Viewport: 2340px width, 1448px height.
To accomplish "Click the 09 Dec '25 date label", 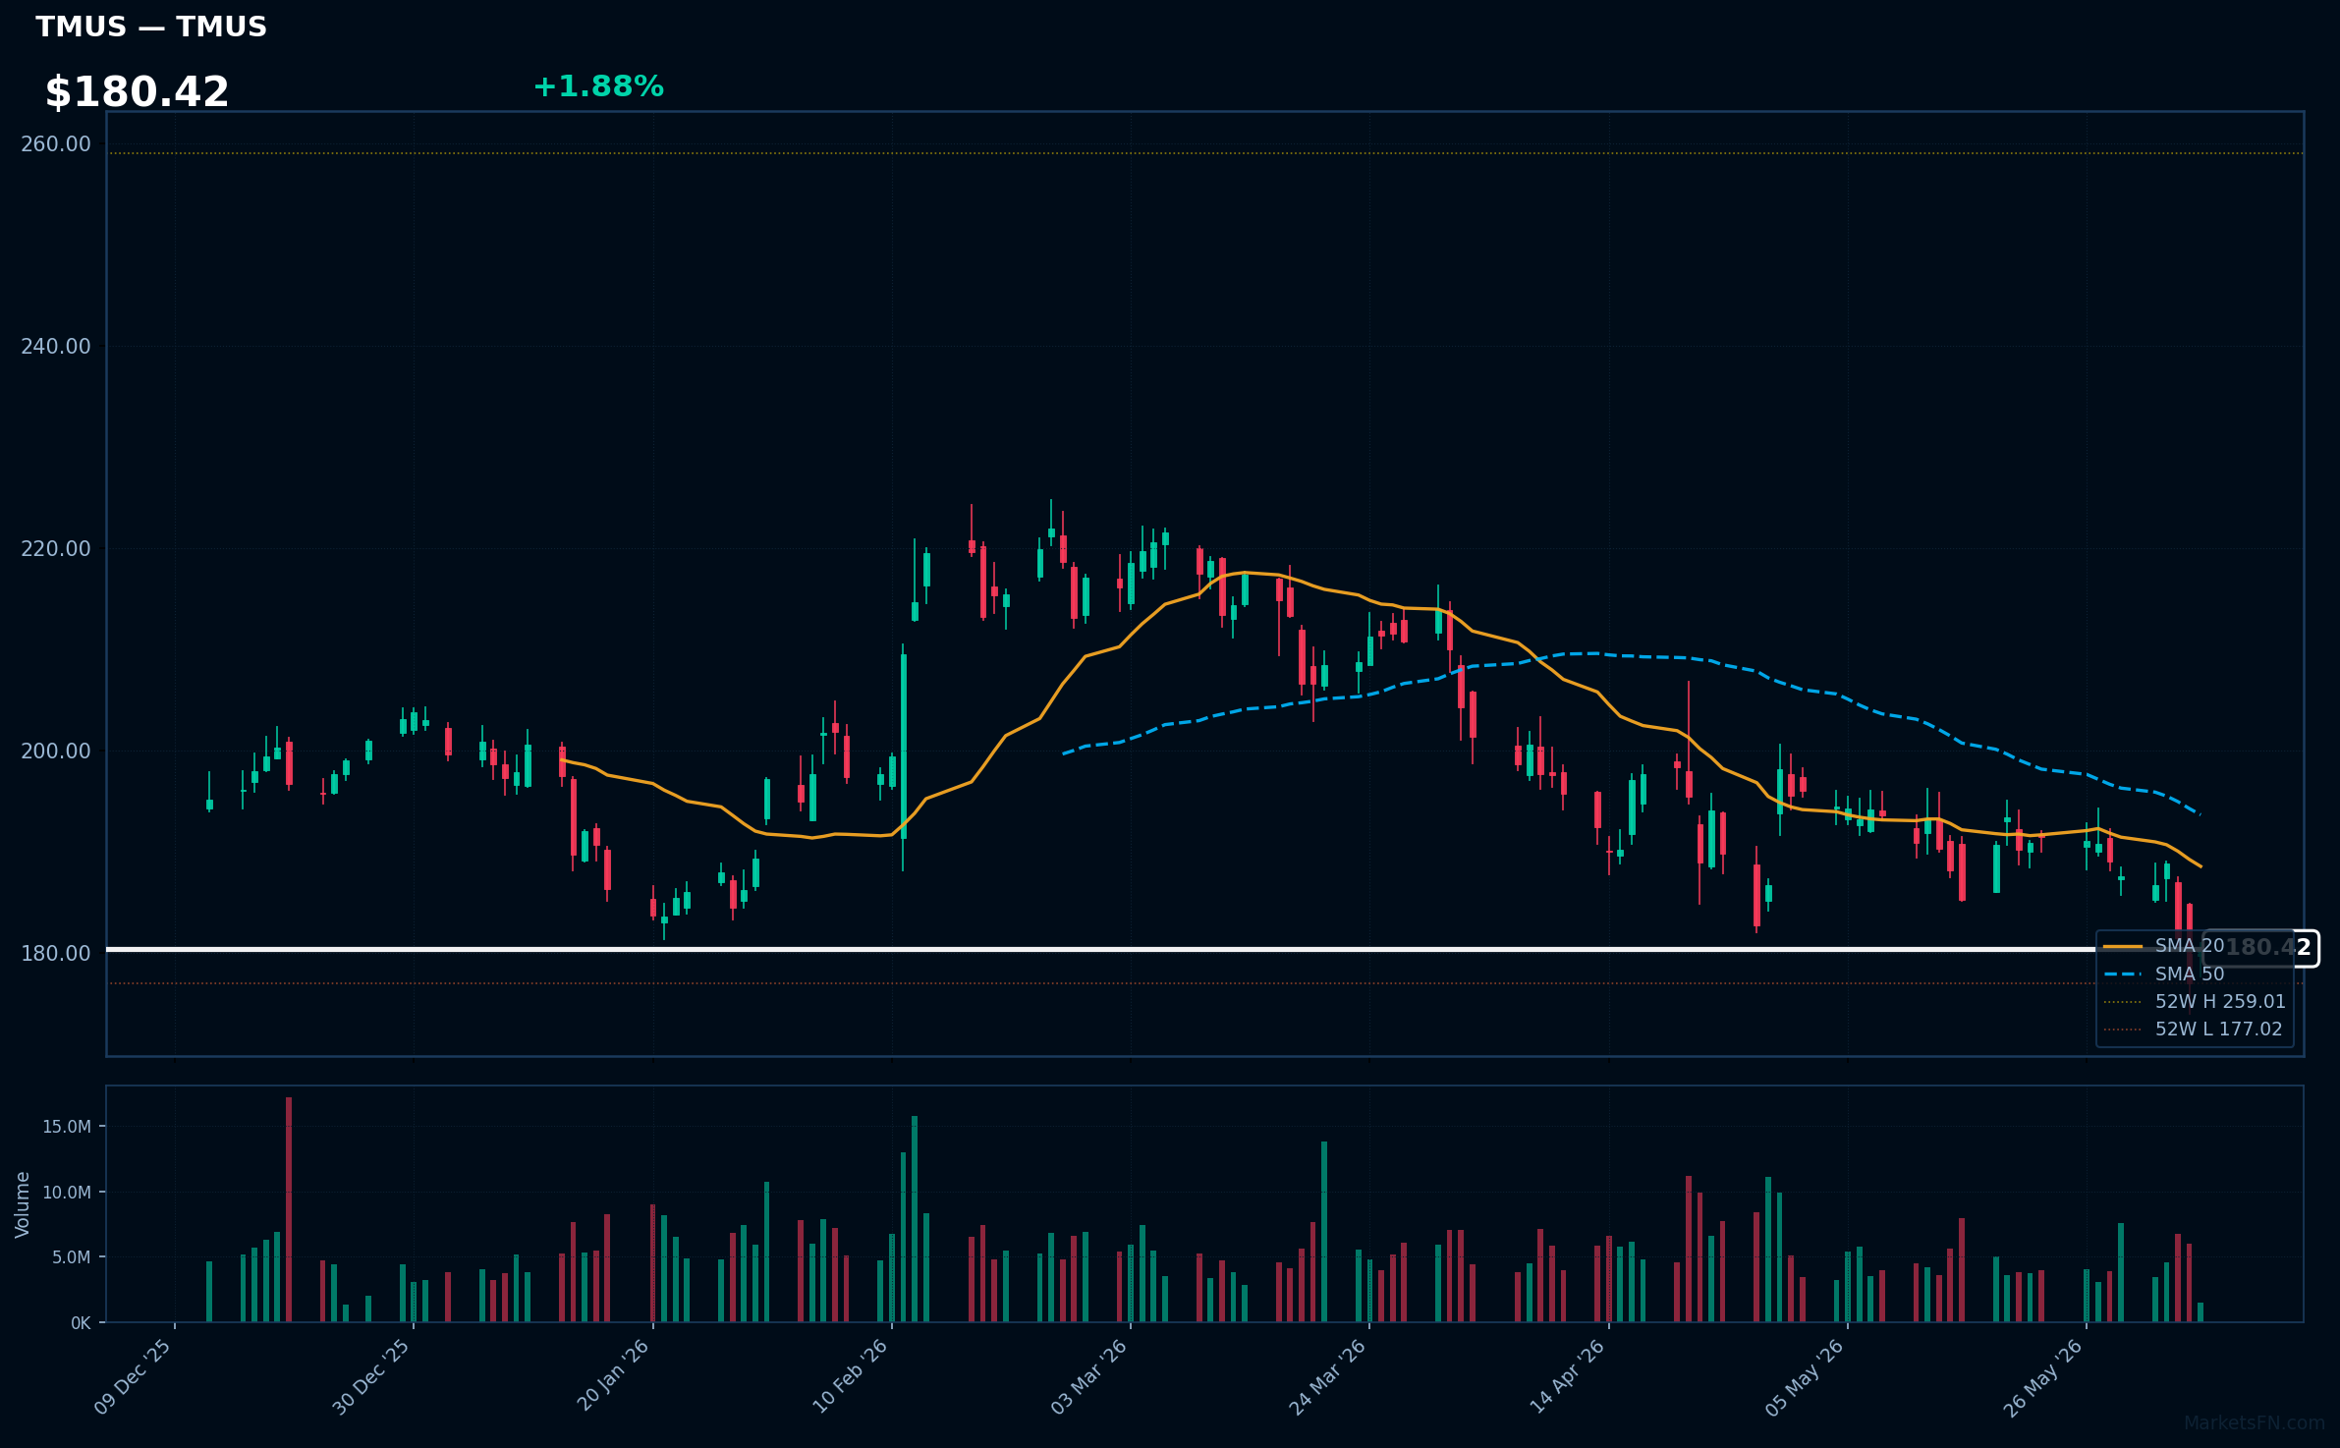I will (x=134, y=1377).
